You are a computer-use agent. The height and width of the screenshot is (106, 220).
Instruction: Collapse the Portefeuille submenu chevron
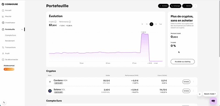22,29
